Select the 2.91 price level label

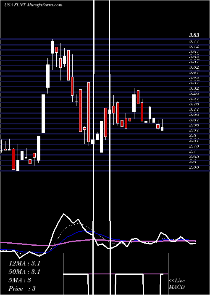[194, 130]
